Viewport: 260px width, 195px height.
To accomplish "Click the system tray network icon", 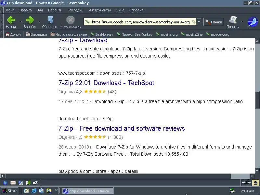I will pyautogui.click(x=232, y=191).
